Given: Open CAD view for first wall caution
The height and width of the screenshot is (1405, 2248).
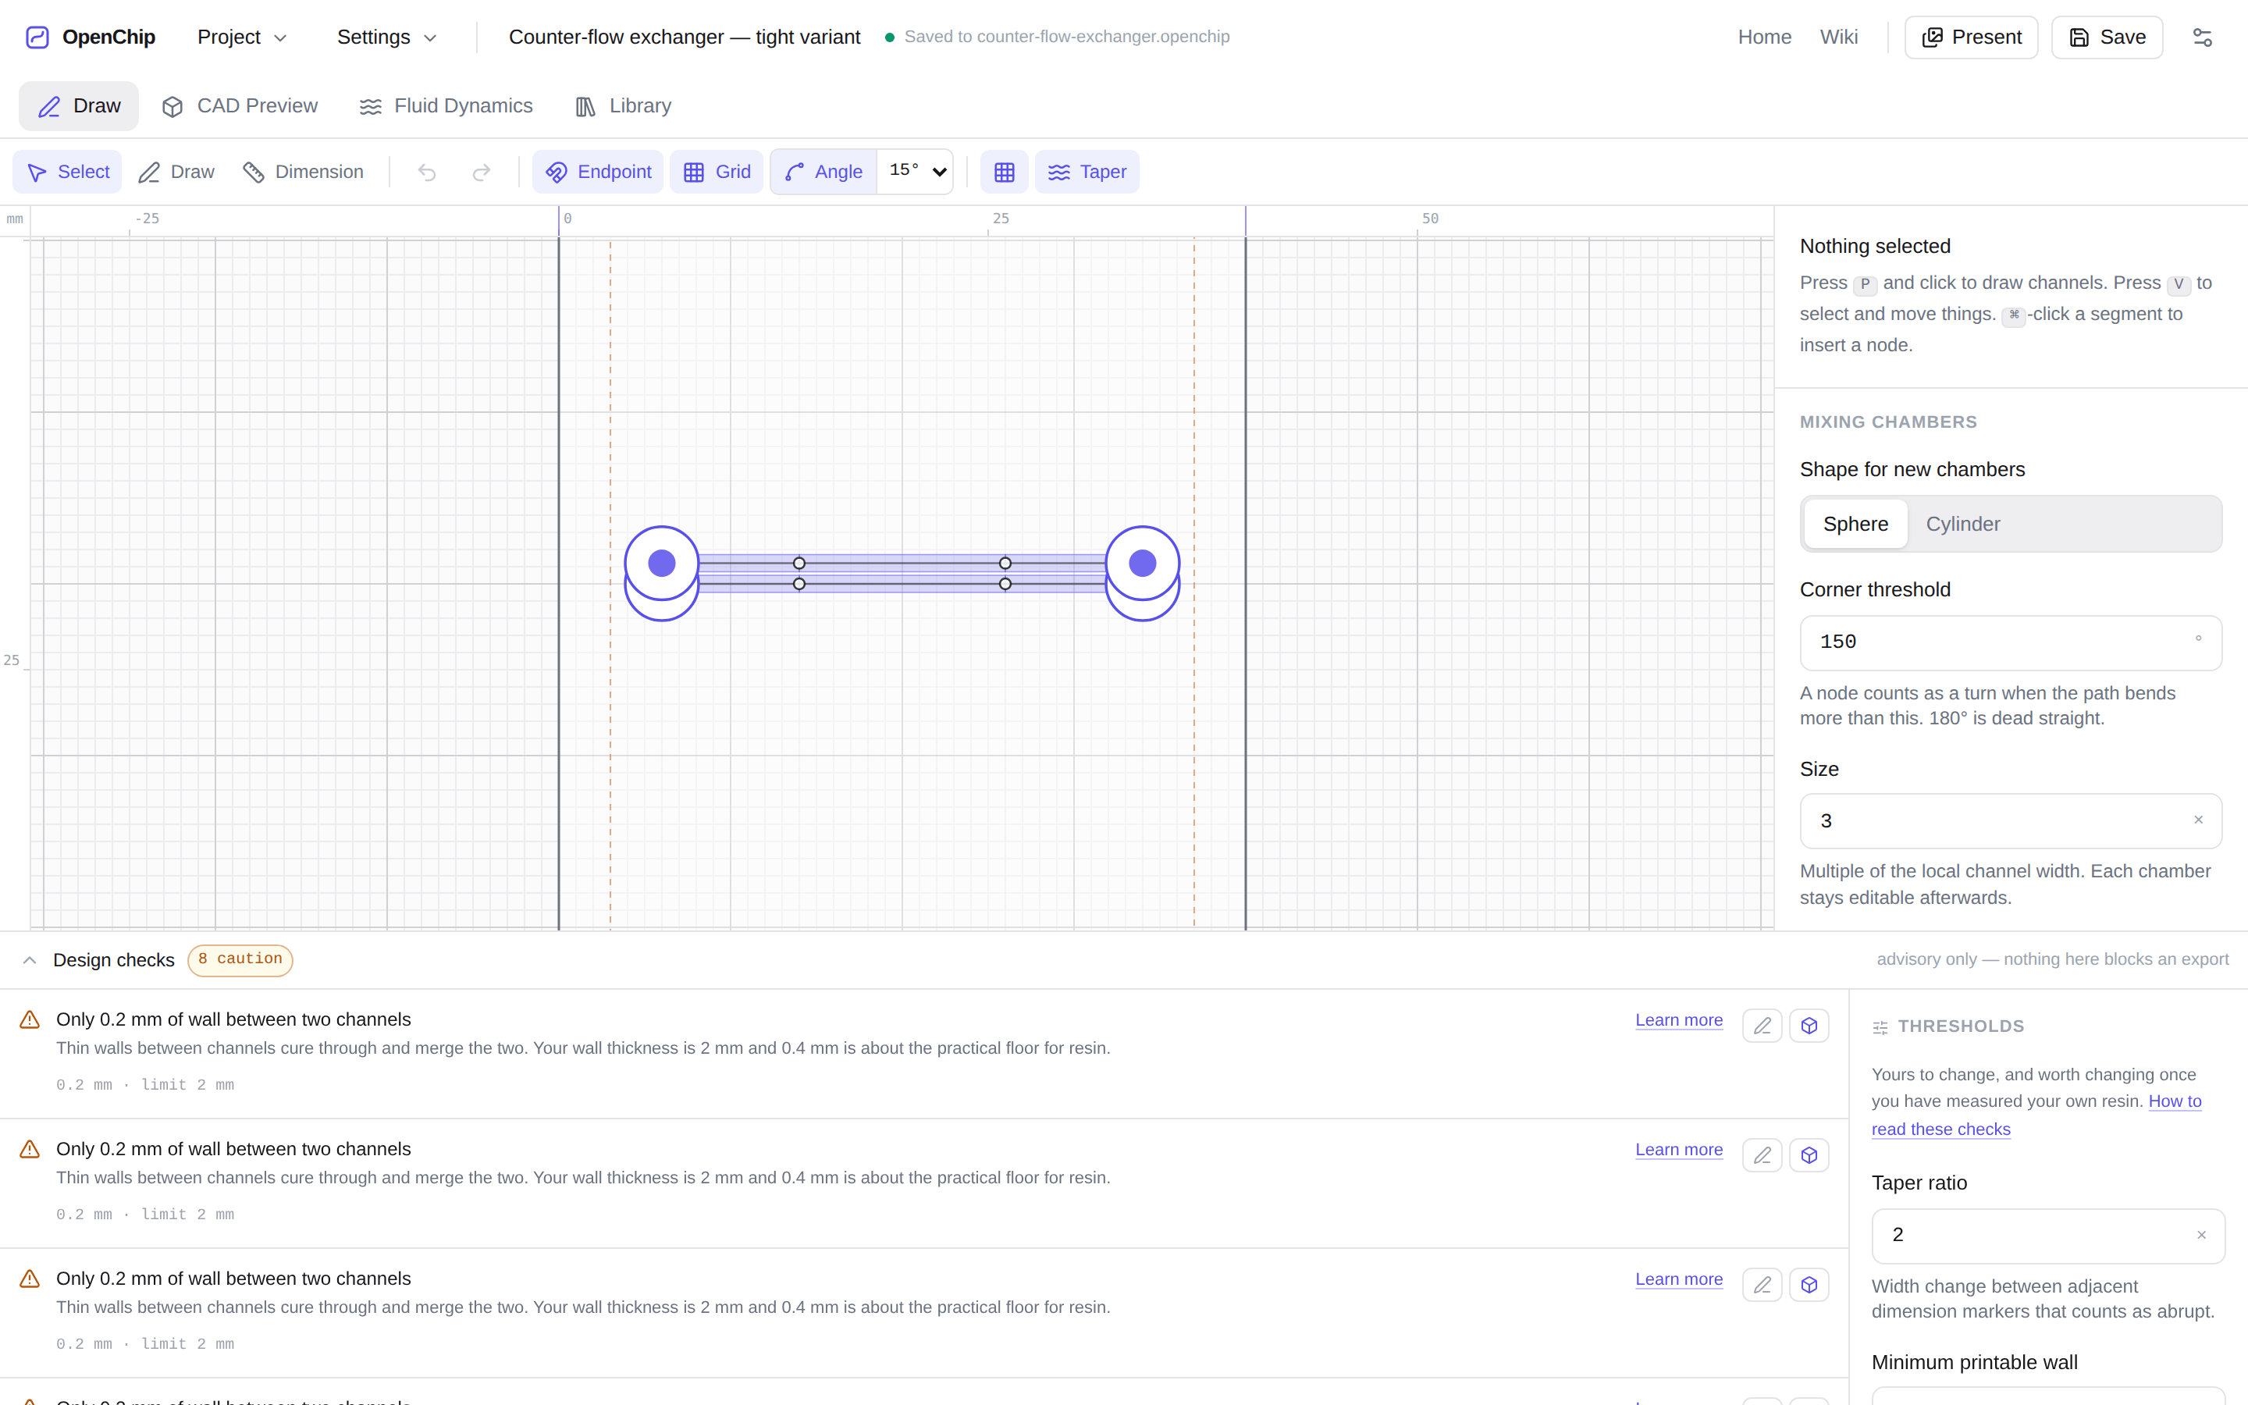Looking at the screenshot, I should pos(1809,1026).
